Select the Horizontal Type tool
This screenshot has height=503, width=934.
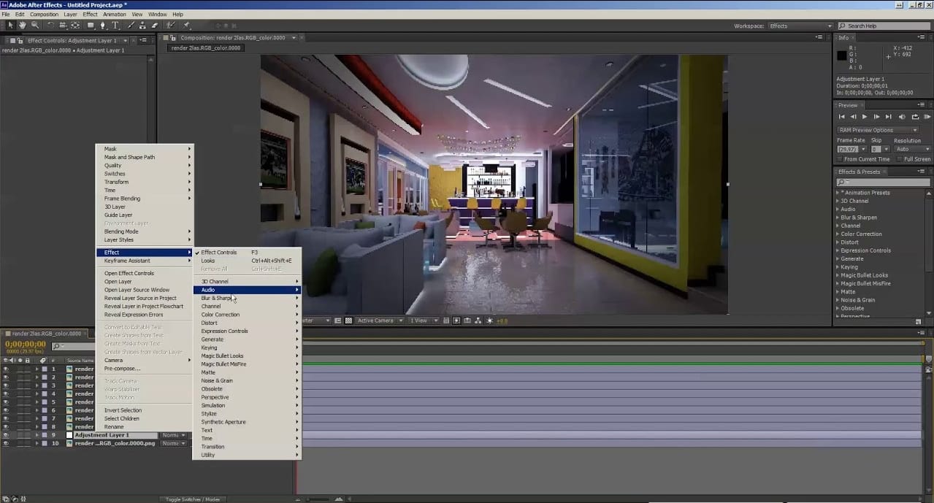pyautogui.click(x=115, y=26)
